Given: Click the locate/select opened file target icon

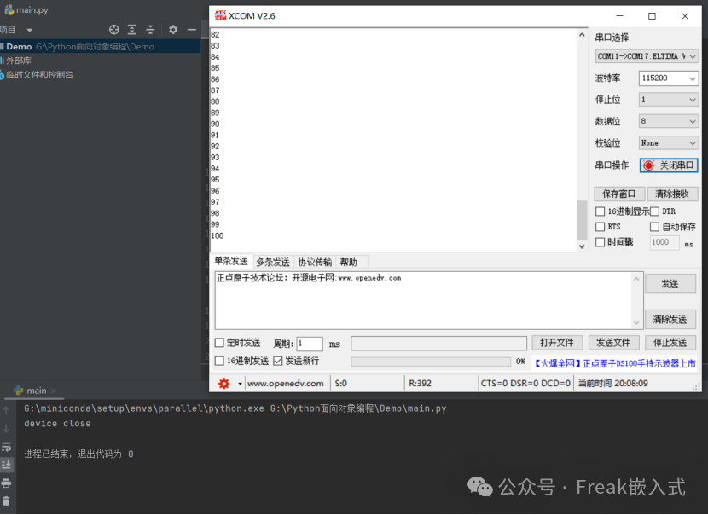Looking at the screenshot, I should click(113, 30).
